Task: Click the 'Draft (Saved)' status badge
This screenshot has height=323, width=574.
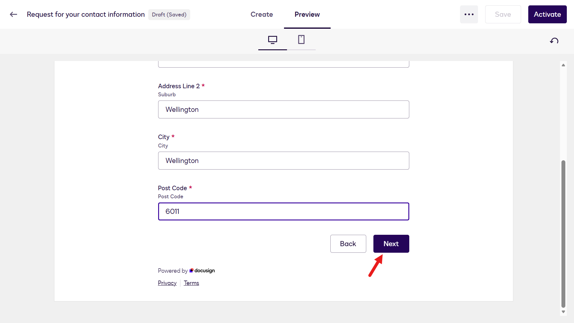Action: (x=169, y=15)
